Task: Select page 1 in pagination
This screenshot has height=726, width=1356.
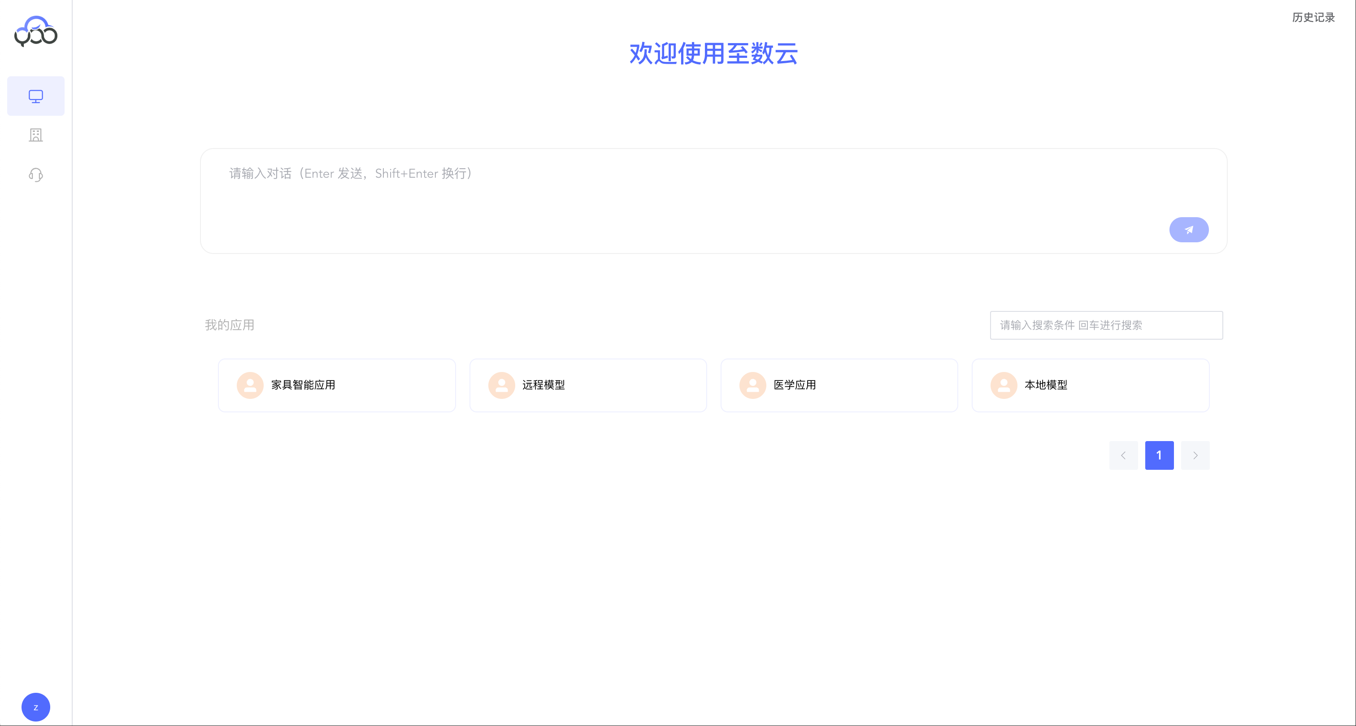Action: [1159, 455]
